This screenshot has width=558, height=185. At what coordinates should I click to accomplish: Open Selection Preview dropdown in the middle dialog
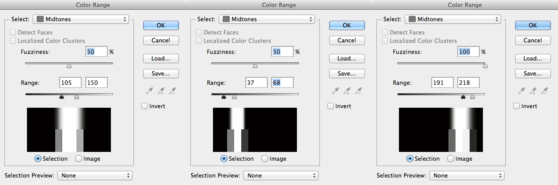coord(281,175)
